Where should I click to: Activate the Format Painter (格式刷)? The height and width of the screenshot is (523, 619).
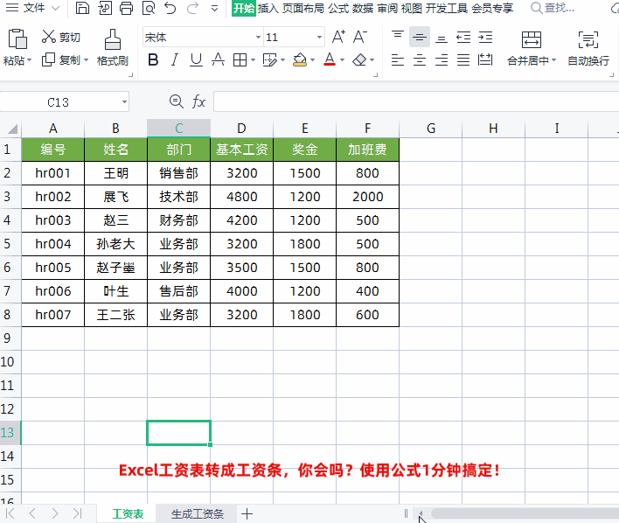pyautogui.click(x=113, y=47)
